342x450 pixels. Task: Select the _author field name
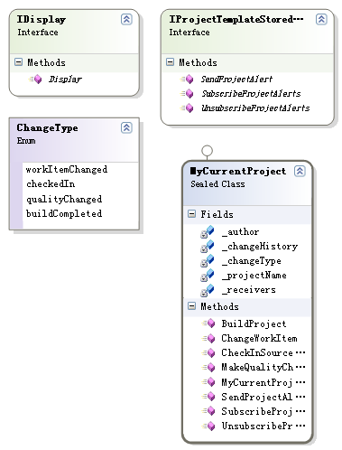point(240,232)
